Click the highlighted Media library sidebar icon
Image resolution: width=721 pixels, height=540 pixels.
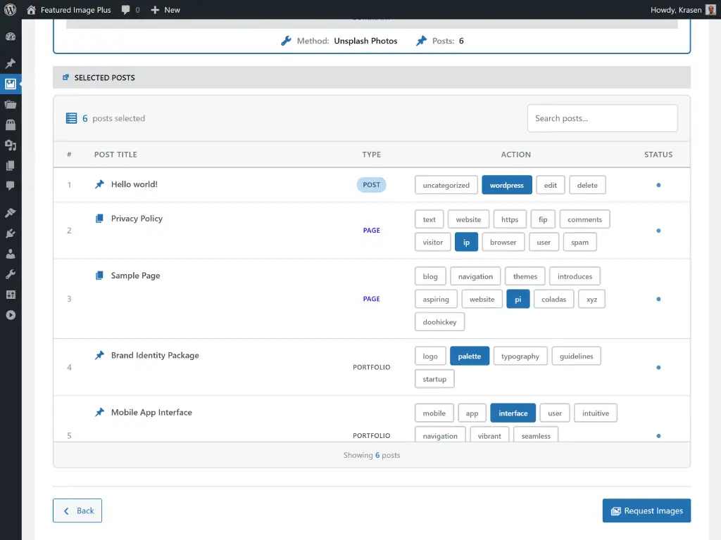[x=11, y=84]
